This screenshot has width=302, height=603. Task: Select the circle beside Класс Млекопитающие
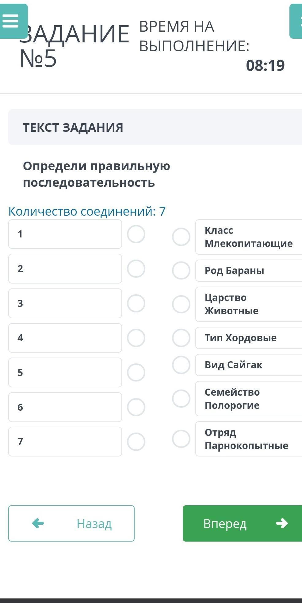tap(181, 237)
